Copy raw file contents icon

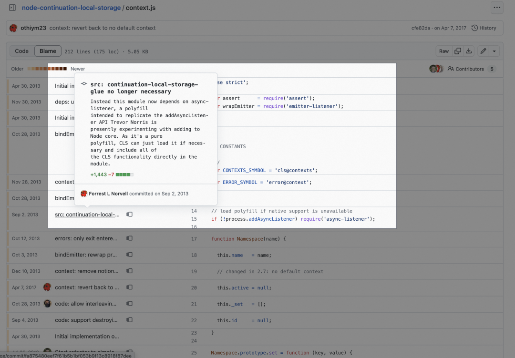(457, 51)
